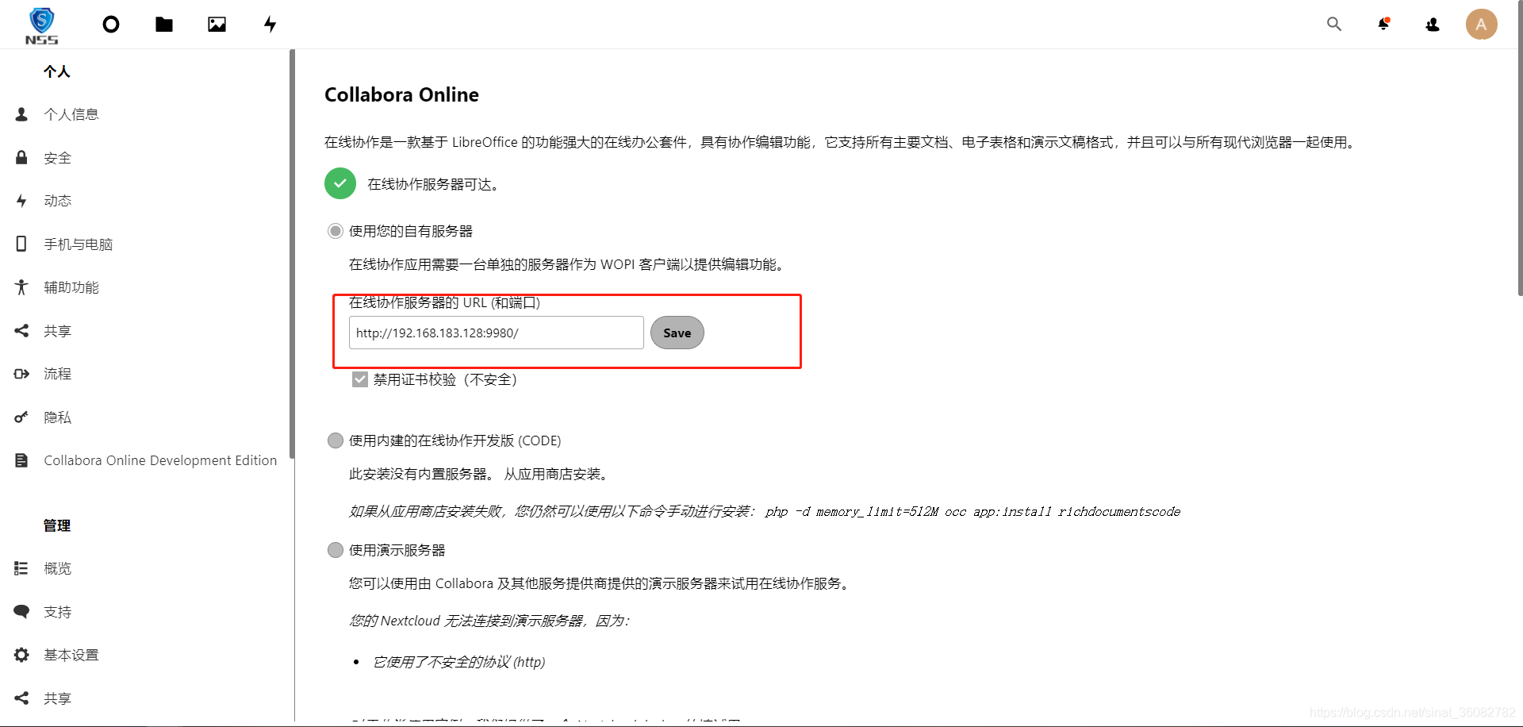1523x727 pixels.
Task: Click the lock icon beside 安全
Action: pyautogui.click(x=21, y=157)
